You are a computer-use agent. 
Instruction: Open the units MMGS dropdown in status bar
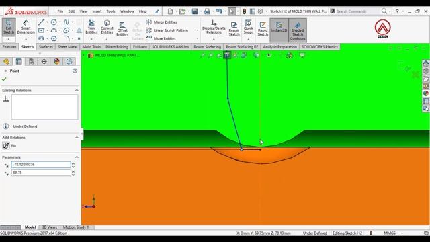click(x=402, y=233)
